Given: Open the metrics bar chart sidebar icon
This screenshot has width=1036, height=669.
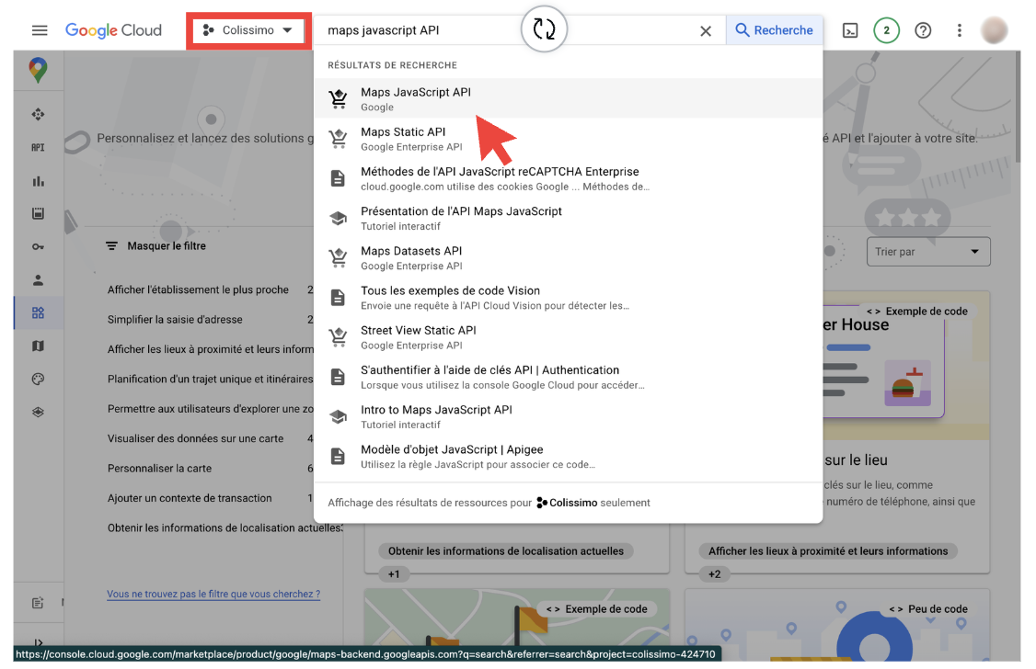Looking at the screenshot, I should pos(39,181).
